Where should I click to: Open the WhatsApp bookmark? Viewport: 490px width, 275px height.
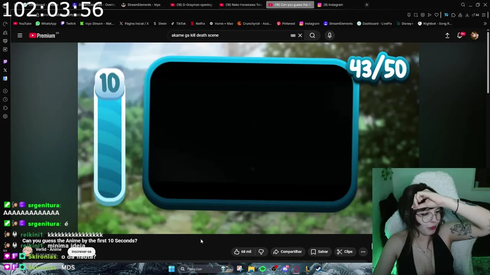[x=46, y=24]
